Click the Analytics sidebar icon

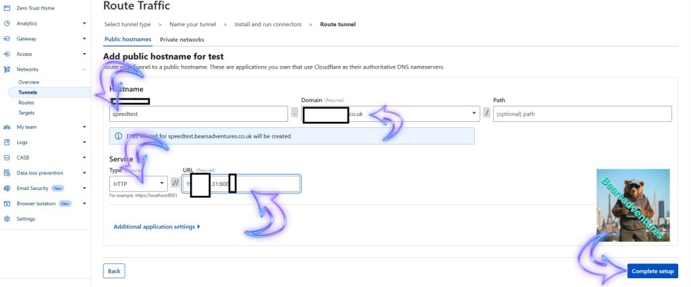(x=7, y=23)
